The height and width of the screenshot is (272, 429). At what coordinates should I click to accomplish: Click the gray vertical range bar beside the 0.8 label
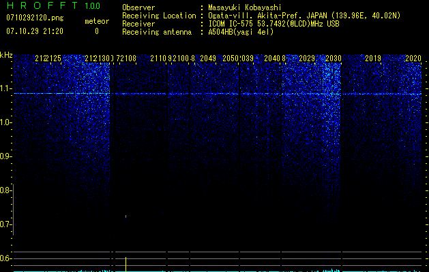click(x=13, y=209)
